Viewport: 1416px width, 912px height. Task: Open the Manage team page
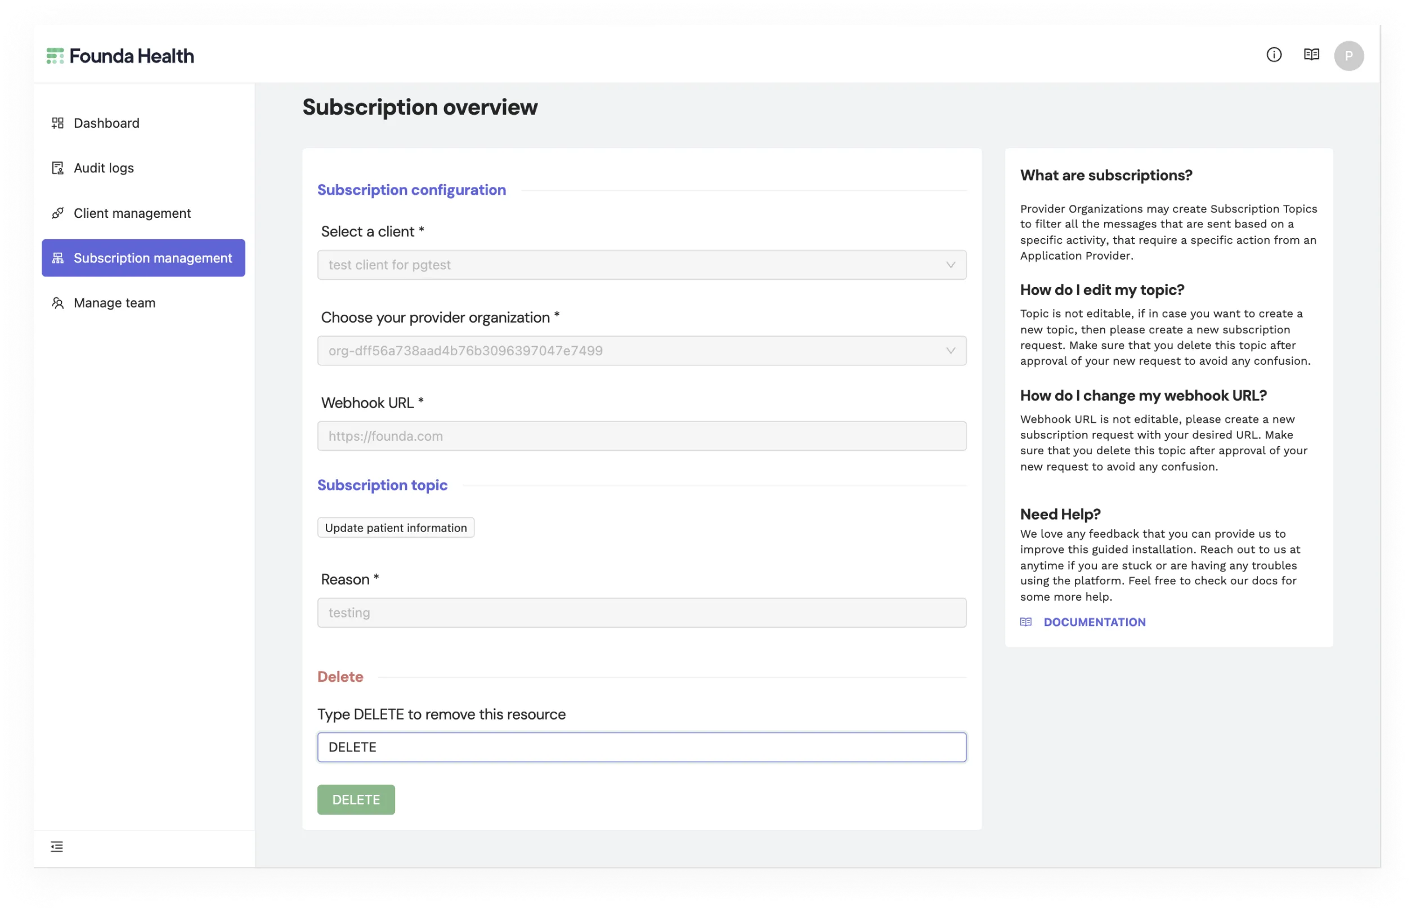tap(144, 303)
